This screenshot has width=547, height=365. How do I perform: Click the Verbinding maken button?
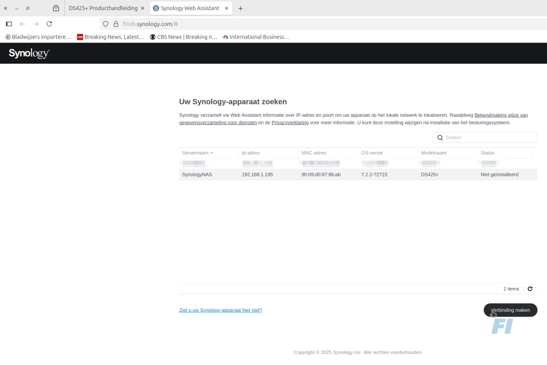tap(510, 310)
